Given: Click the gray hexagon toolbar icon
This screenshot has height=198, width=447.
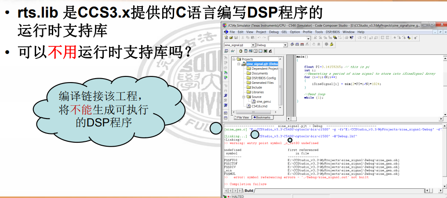Looking at the screenshot, I should point(327,44).
